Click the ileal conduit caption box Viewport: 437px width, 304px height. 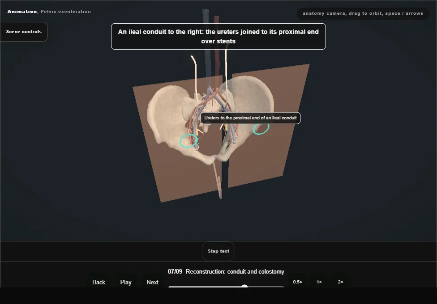[218, 37]
